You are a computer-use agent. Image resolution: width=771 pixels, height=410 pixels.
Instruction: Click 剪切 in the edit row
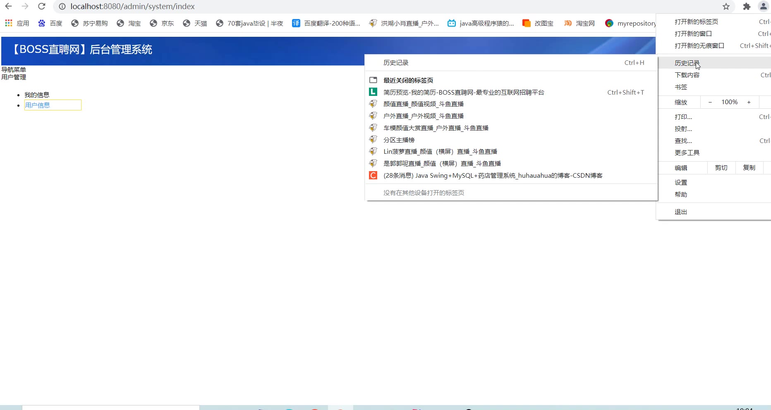(x=721, y=167)
